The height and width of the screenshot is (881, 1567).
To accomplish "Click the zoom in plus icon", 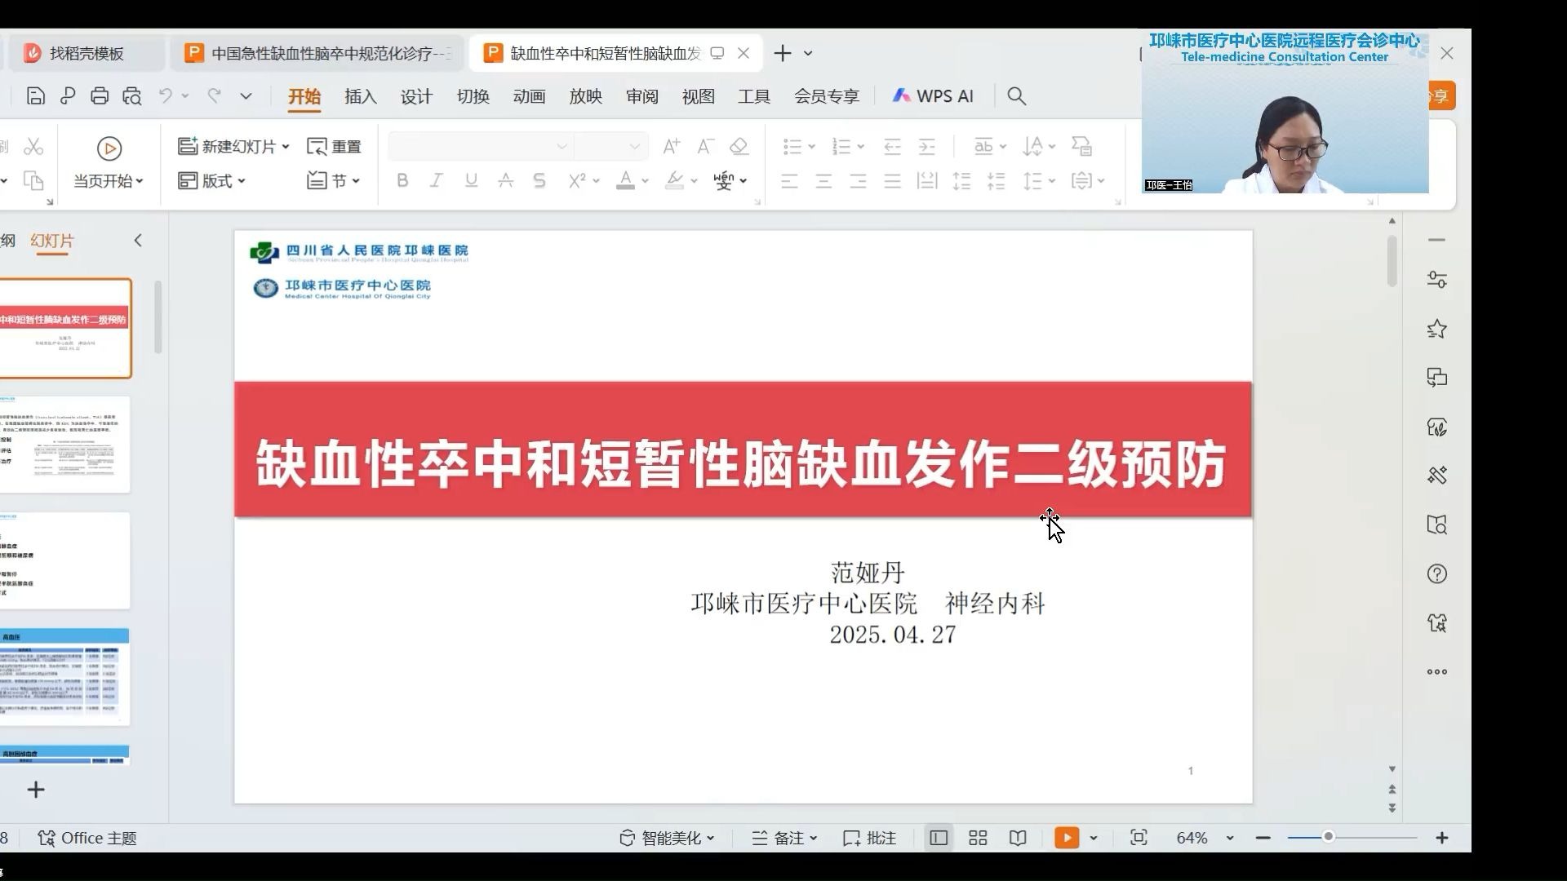I will point(1442,838).
